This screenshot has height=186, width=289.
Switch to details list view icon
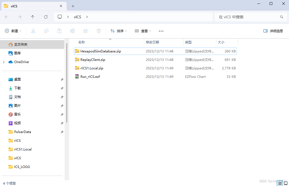(279, 183)
